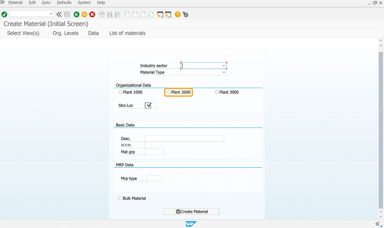Screen dimensions: 384x228
Task: Open the Material menu
Action: [15, 3]
